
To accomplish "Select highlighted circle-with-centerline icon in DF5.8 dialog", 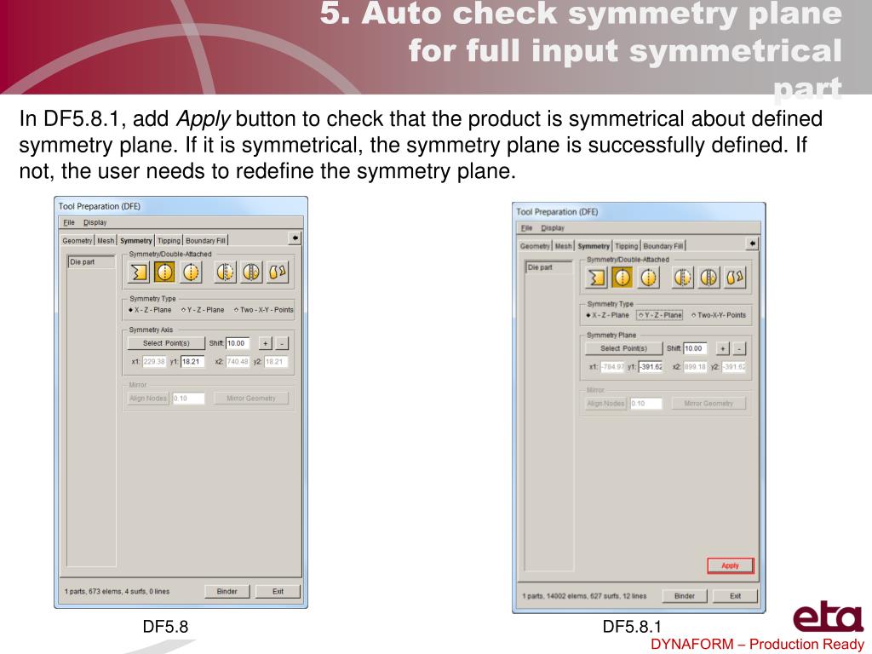I will click(164, 272).
